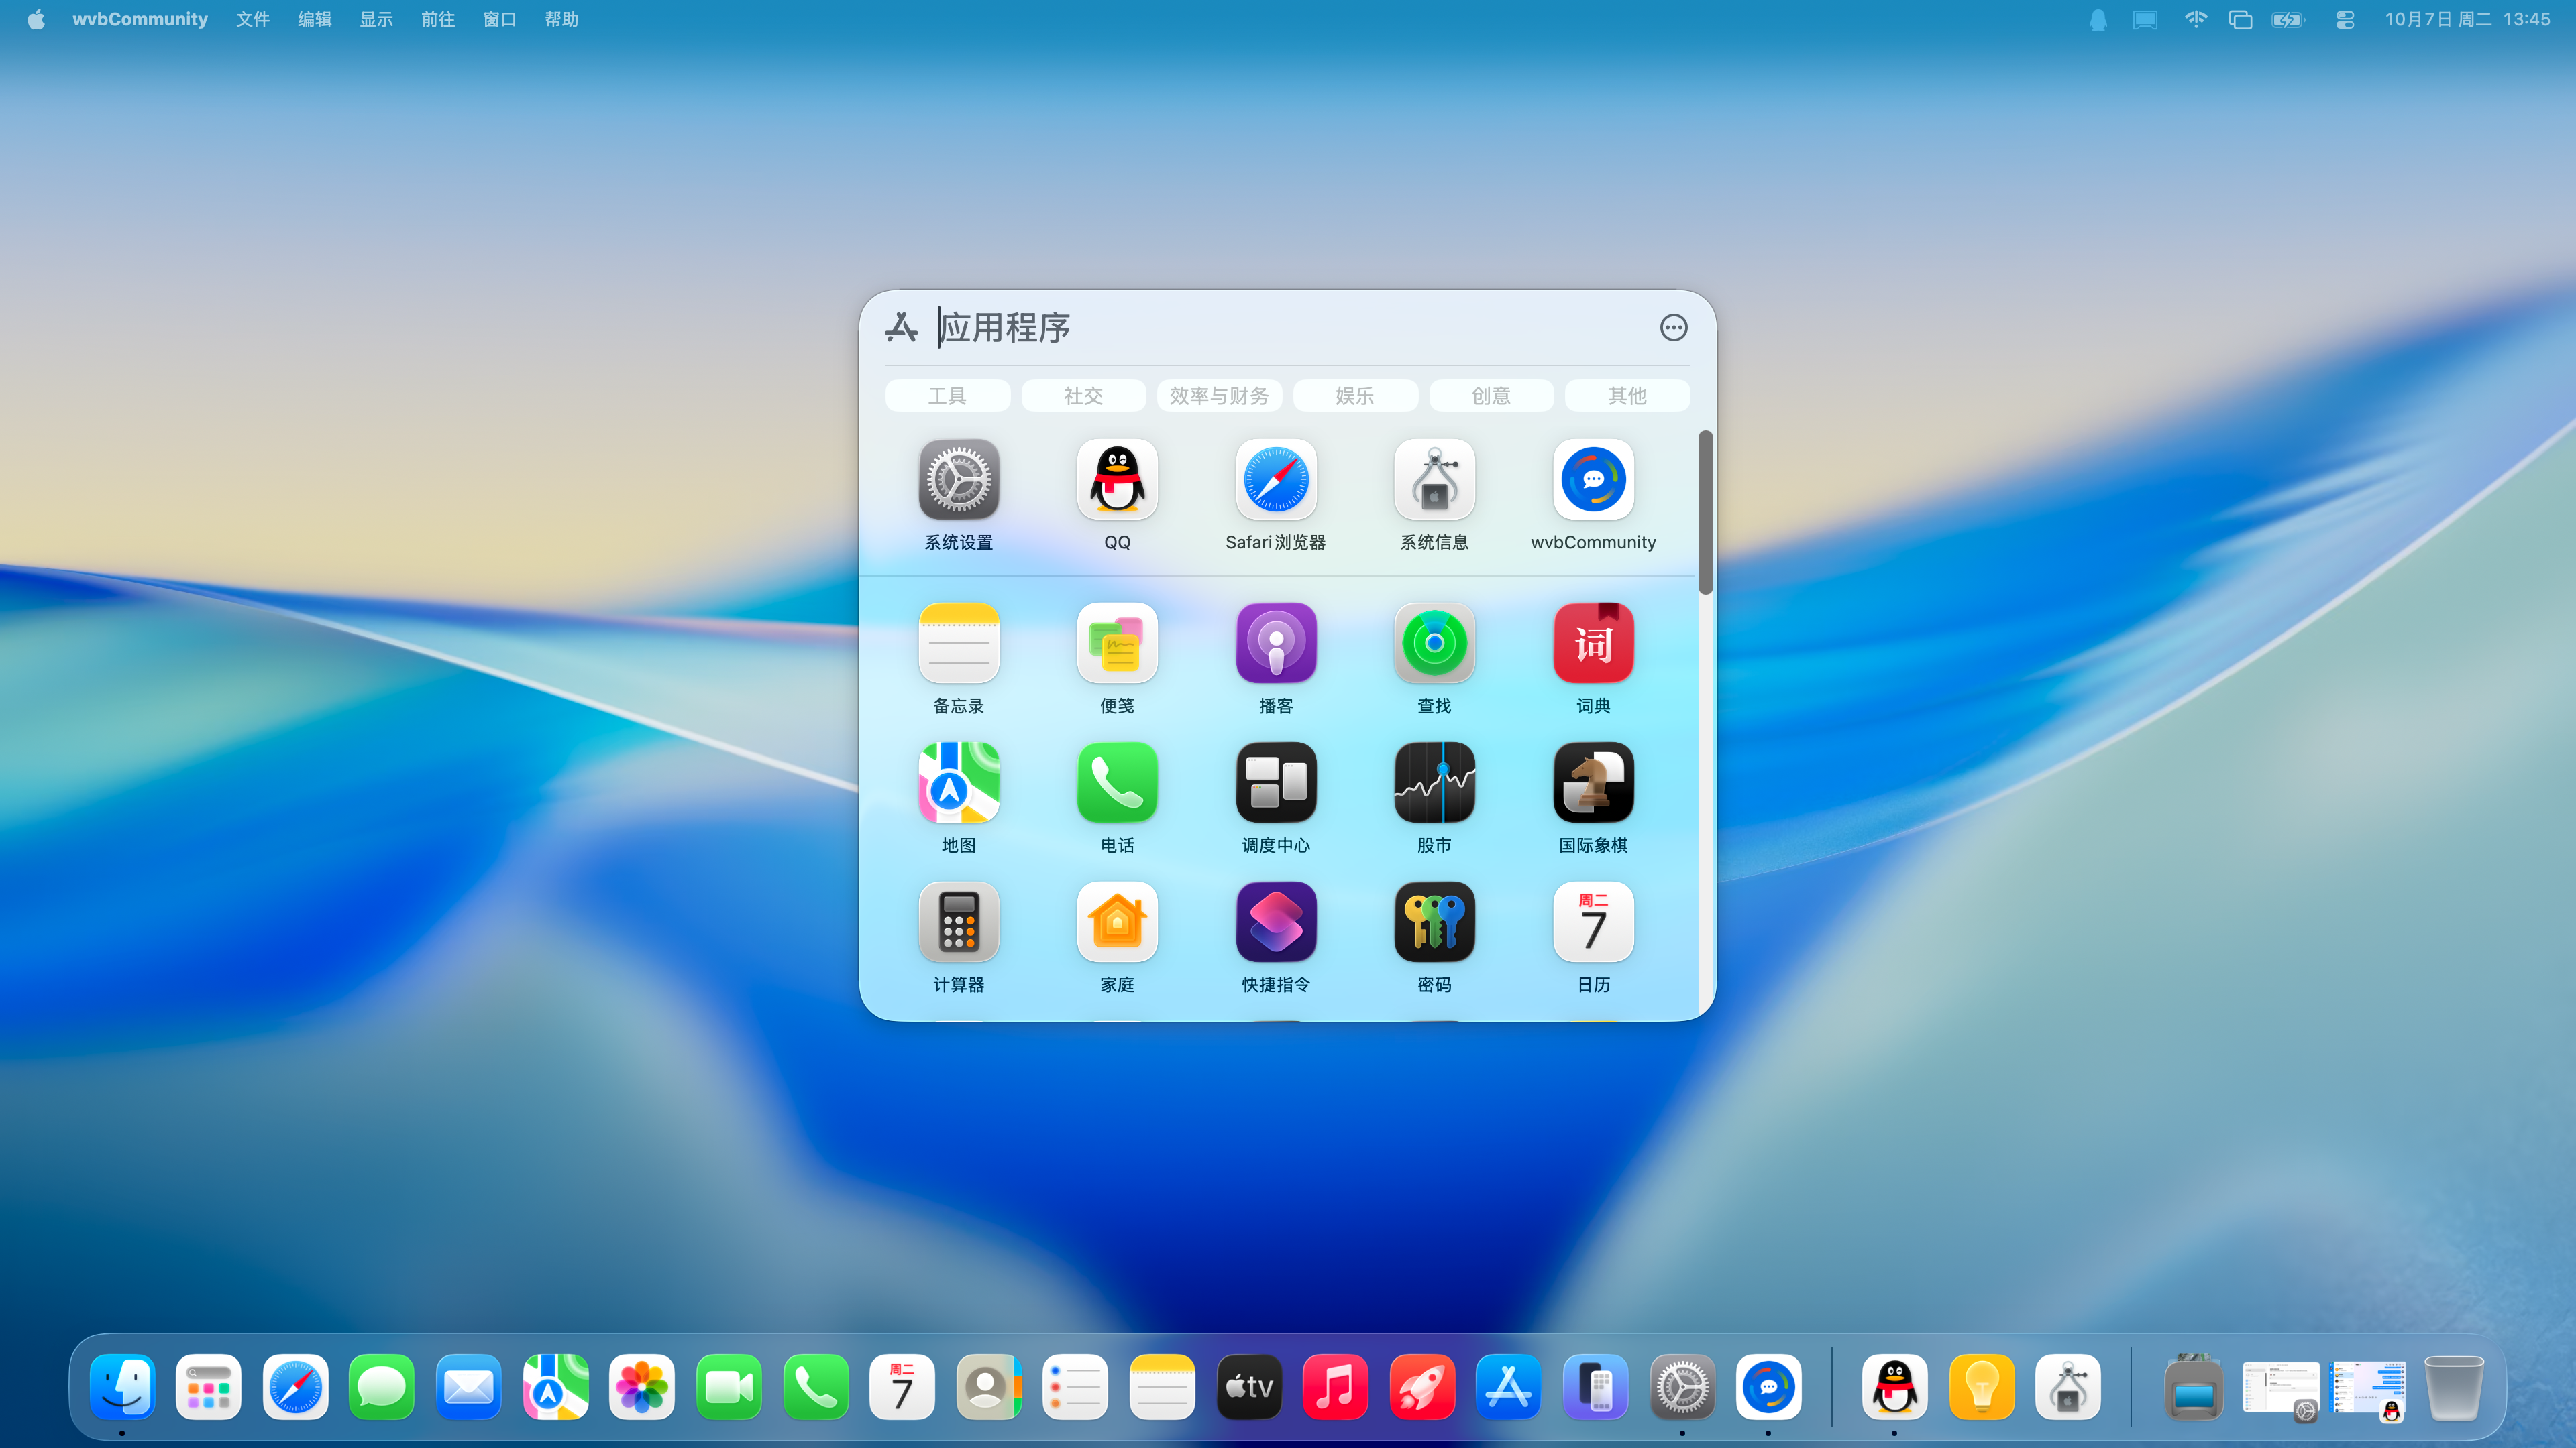Open the Chess (国际象棋) app

[x=1593, y=782]
